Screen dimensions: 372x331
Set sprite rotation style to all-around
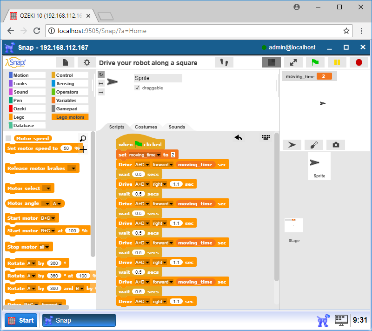coord(101,74)
